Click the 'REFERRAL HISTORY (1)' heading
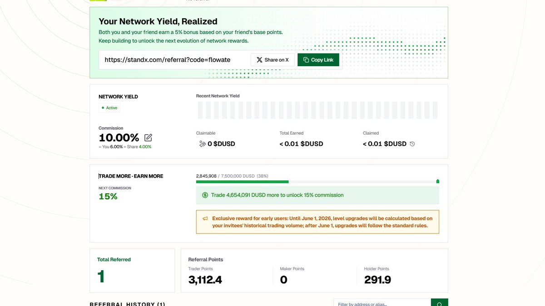Viewport: 545px width, 306px height. pos(128,304)
